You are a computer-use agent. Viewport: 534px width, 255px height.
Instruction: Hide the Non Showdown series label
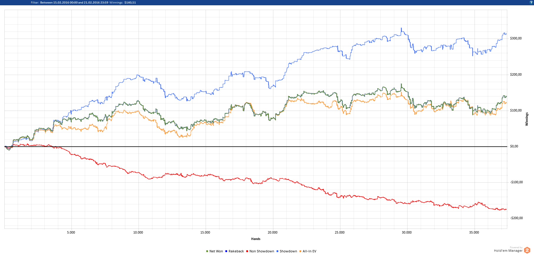click(262, 251)
